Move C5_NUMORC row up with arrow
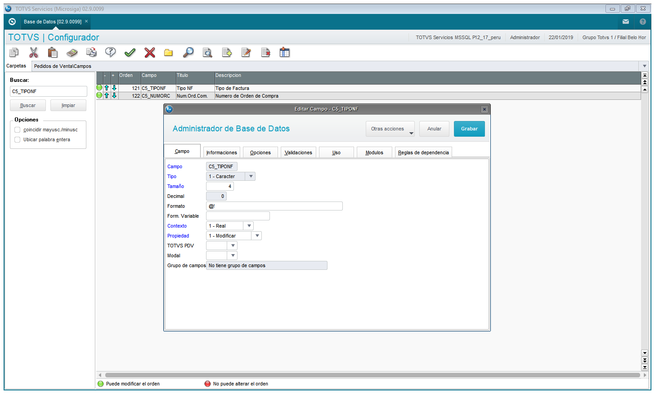 click(107, 95)
